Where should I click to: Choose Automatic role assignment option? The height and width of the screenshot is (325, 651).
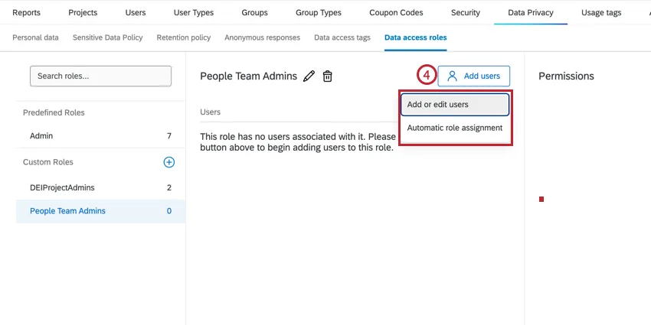coord(454,128)
